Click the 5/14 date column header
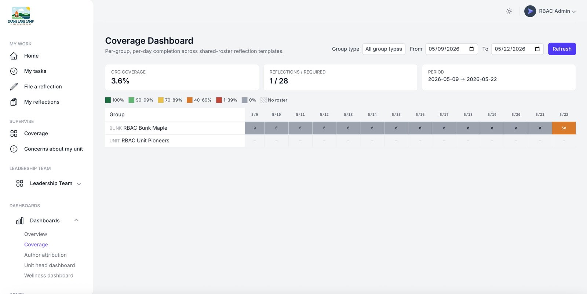Viewport: 587px width, 294px height. click(372, 115)
